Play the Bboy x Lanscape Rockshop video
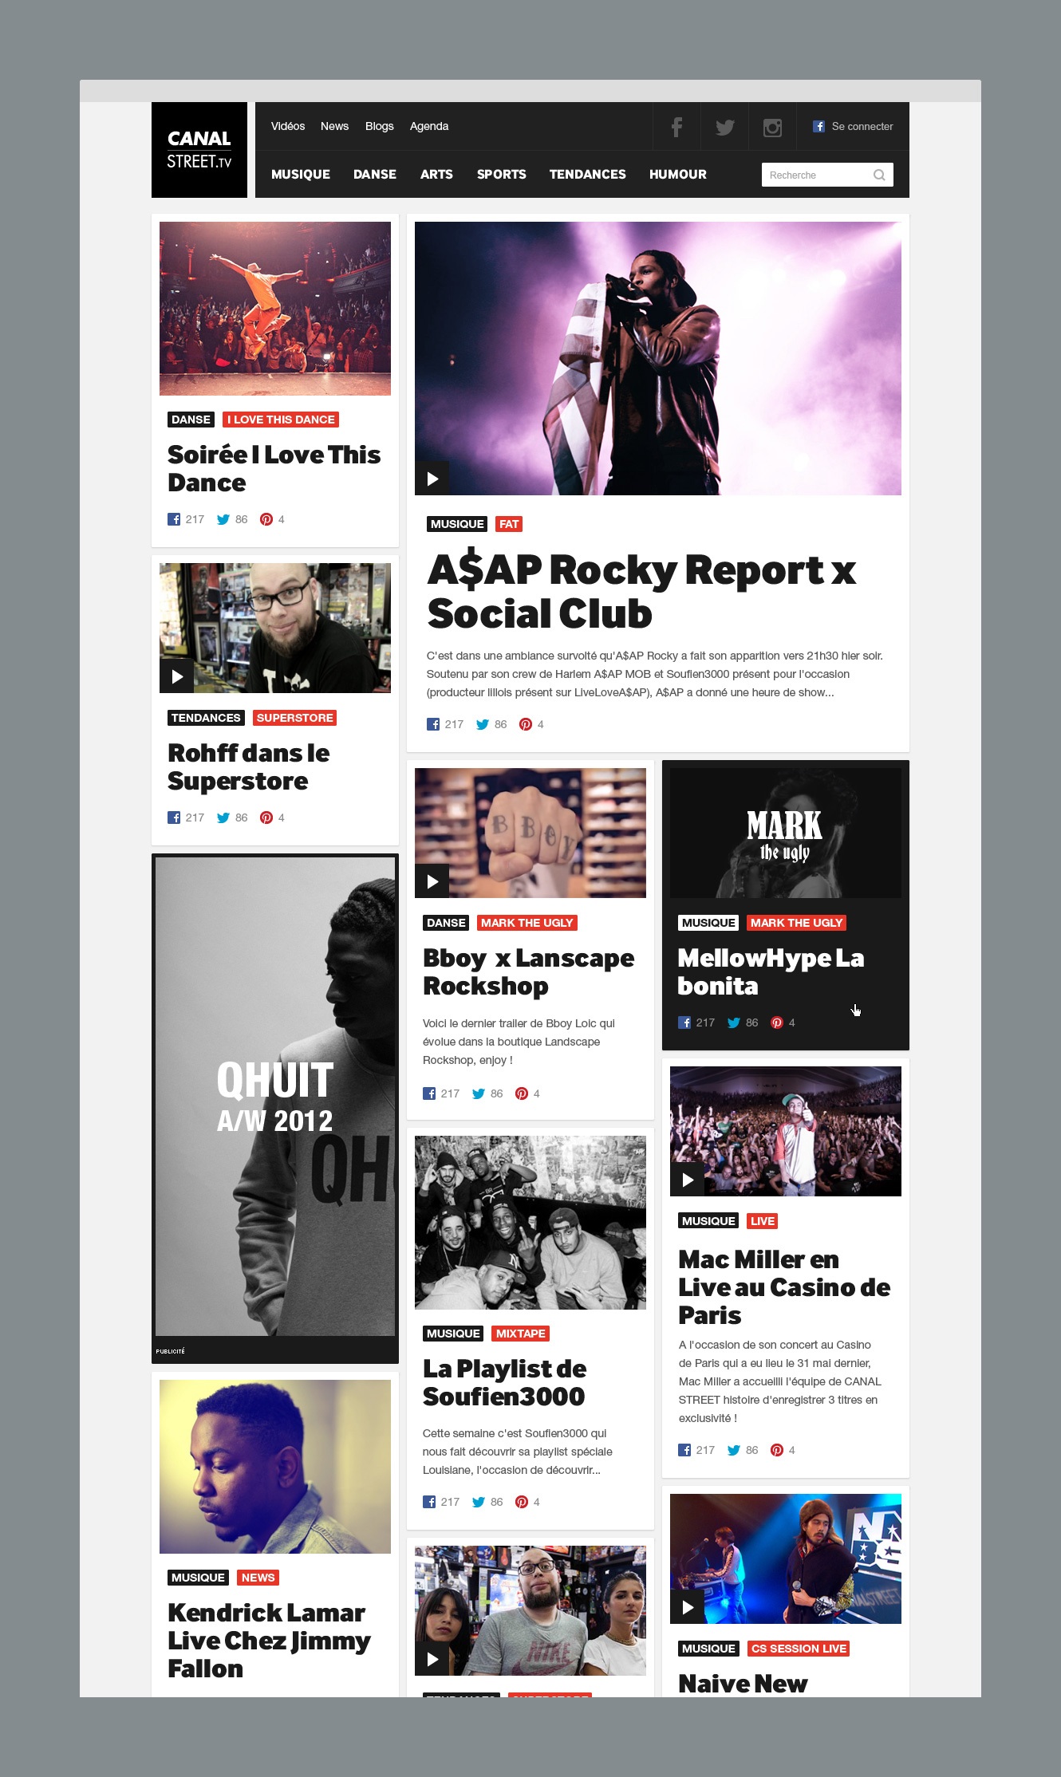Viewport: 1061px width, 1777px height. coord(432,881)
